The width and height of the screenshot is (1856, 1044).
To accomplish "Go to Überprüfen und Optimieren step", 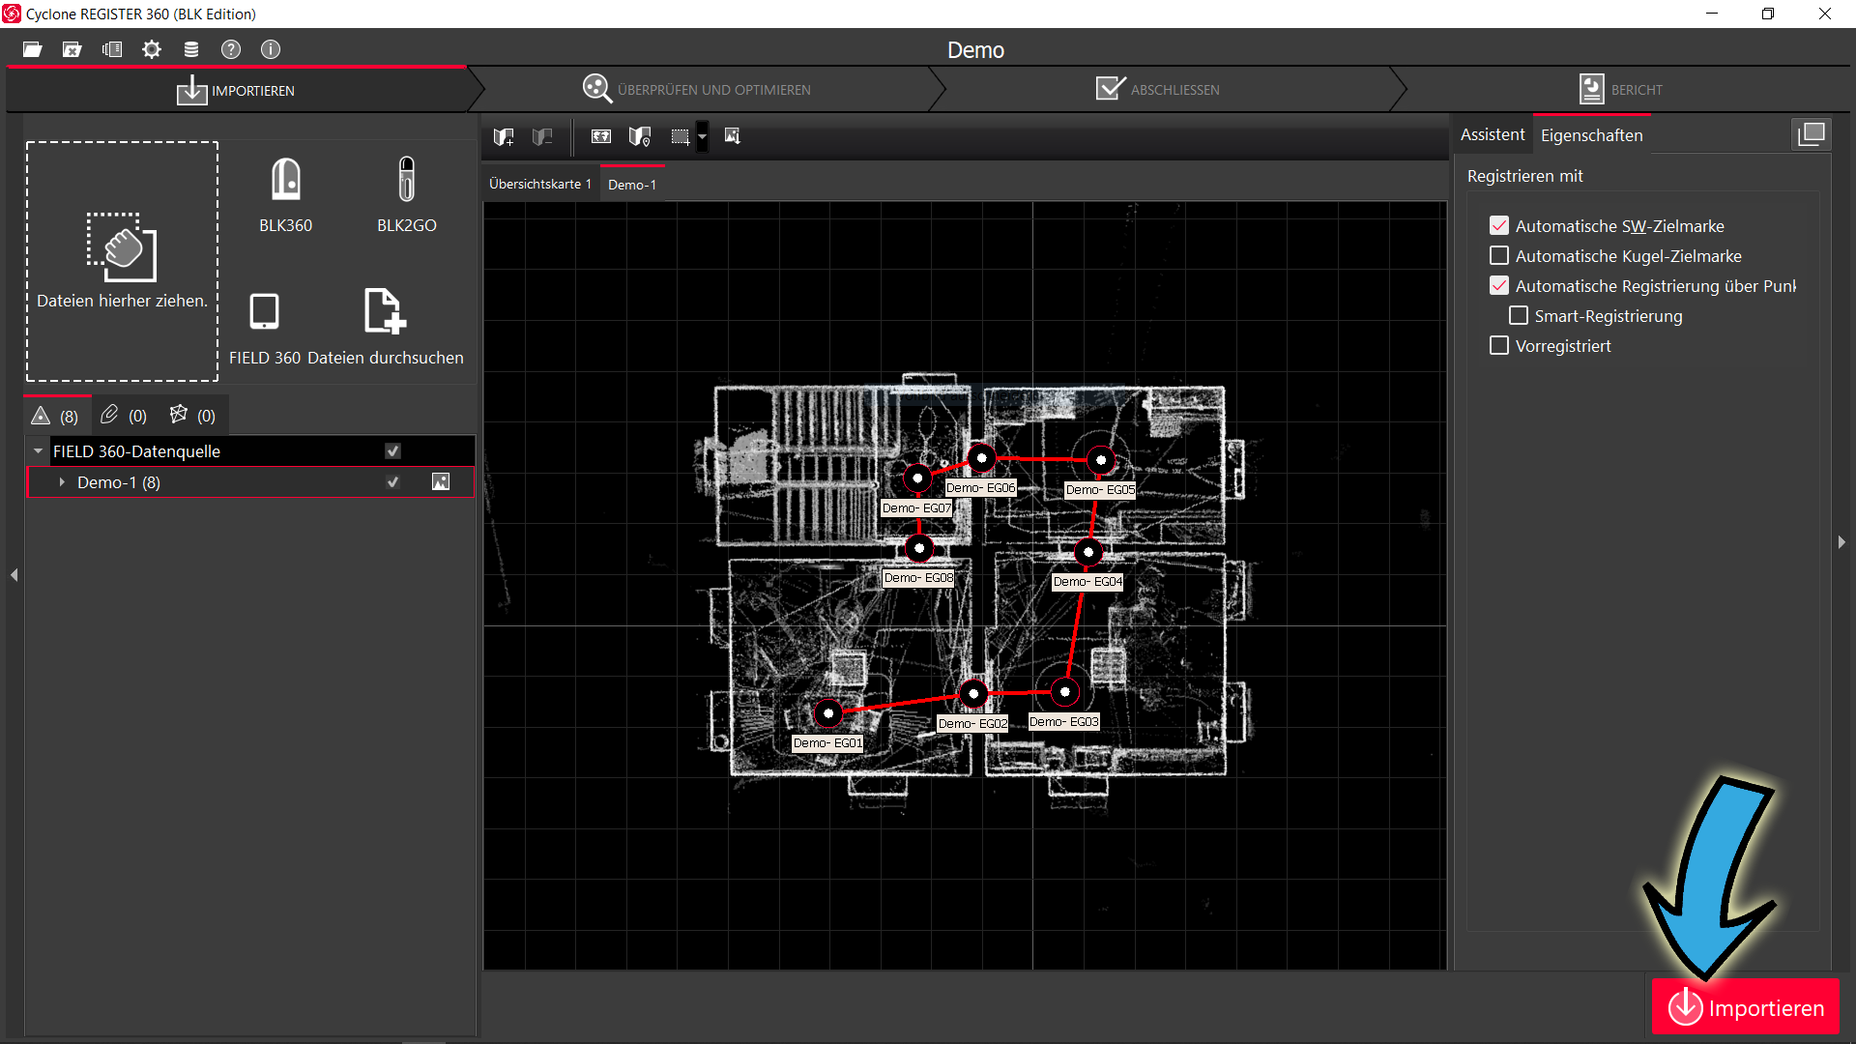I will point(696,90).
